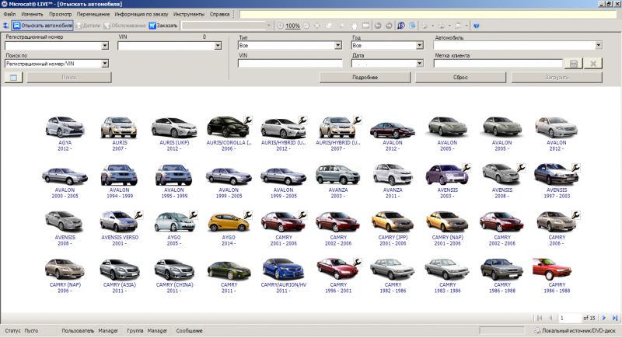
Task: Click the blue help question mark icon
Action: pos(477,26)
